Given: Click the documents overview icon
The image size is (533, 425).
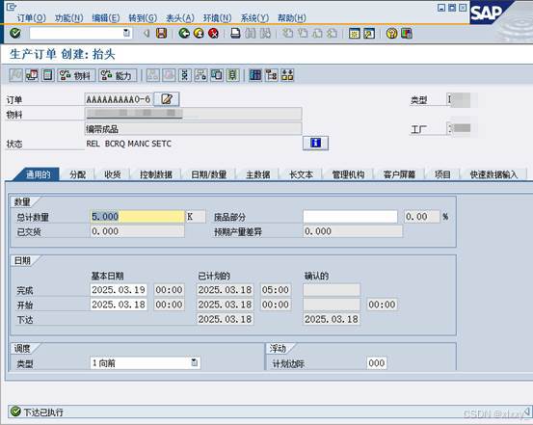Looking at the screenshot, I should (x=217, y=75).
